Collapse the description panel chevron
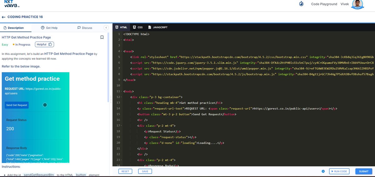This screenshot has height=177, width=375. pyautogui.click(x=106, y=27)
